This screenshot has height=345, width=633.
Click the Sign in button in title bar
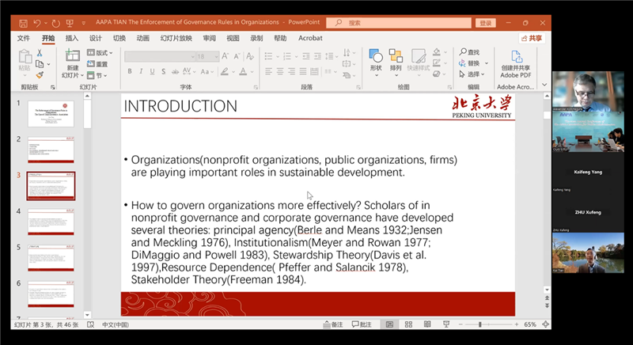[485, 23]
